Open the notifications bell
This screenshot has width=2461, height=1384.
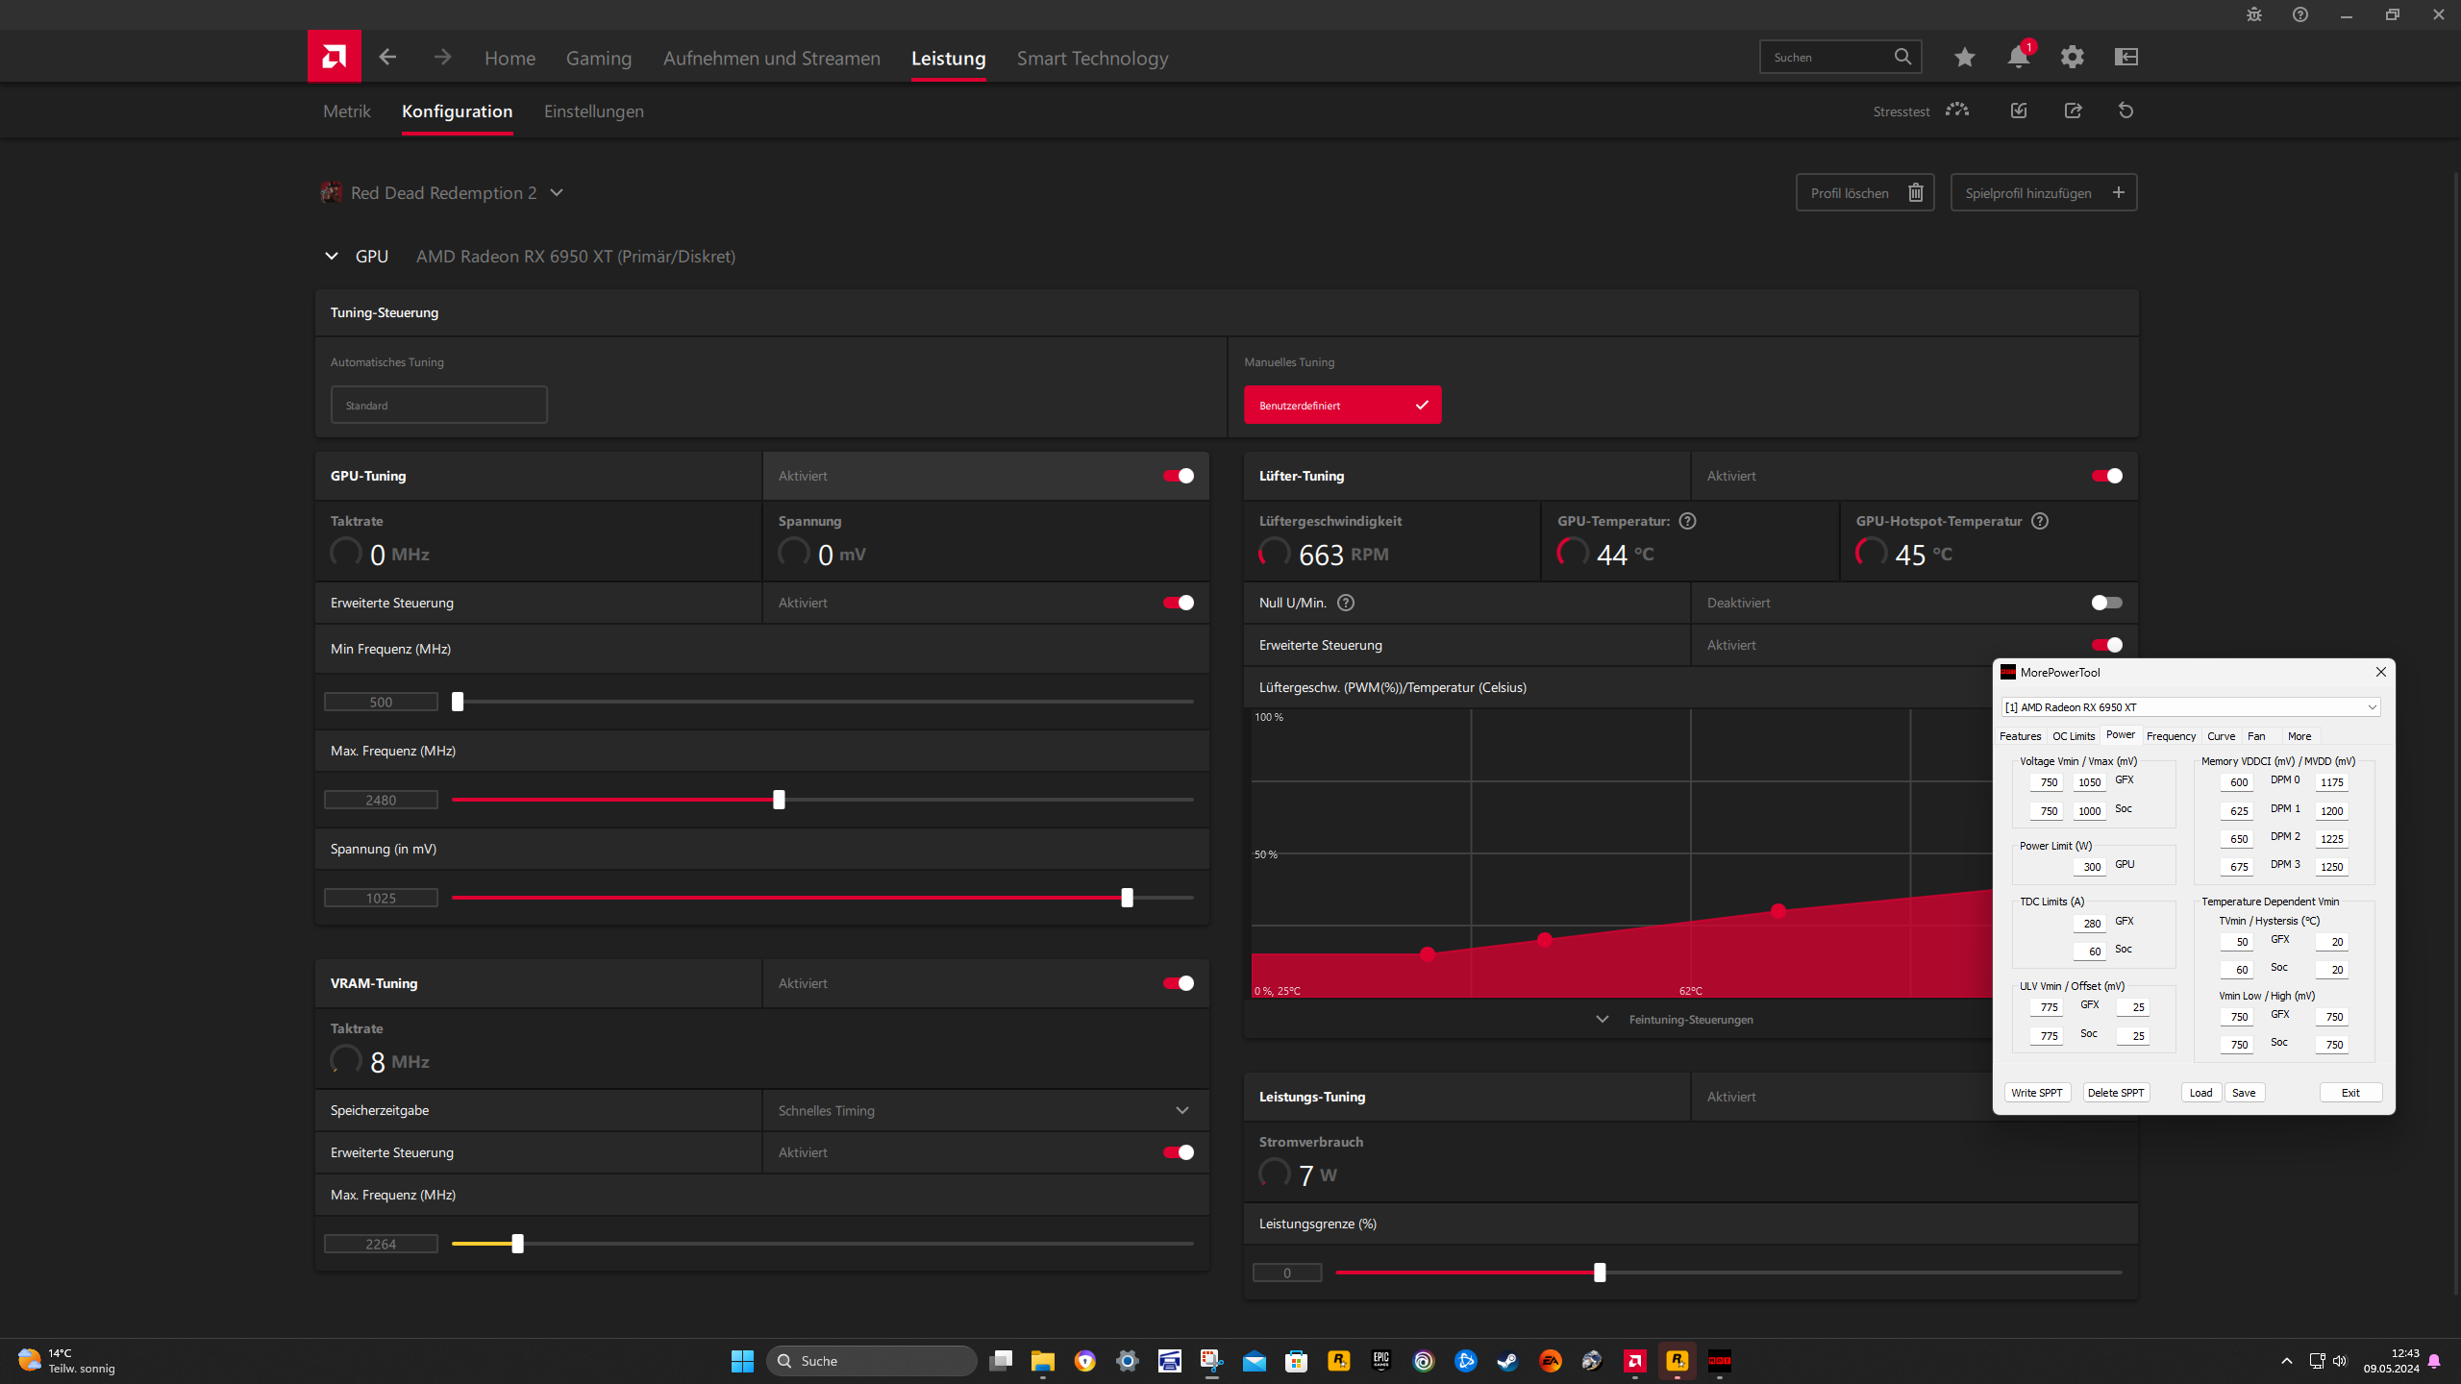[x=2018, y=57]
